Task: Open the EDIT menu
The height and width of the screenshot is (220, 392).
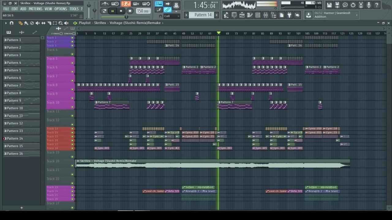Action: (15, 9)
